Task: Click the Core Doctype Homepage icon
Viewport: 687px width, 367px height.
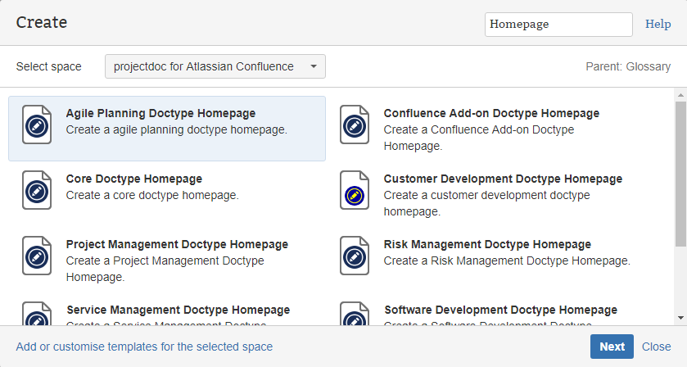Action: [36, 191]
